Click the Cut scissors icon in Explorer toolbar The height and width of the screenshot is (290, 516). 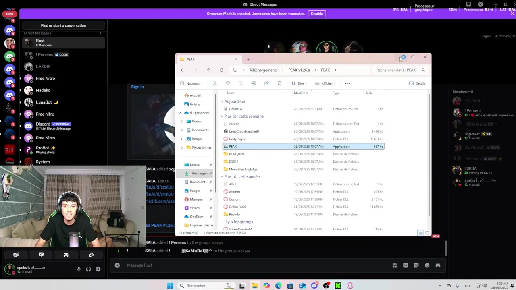click(214, 83)
